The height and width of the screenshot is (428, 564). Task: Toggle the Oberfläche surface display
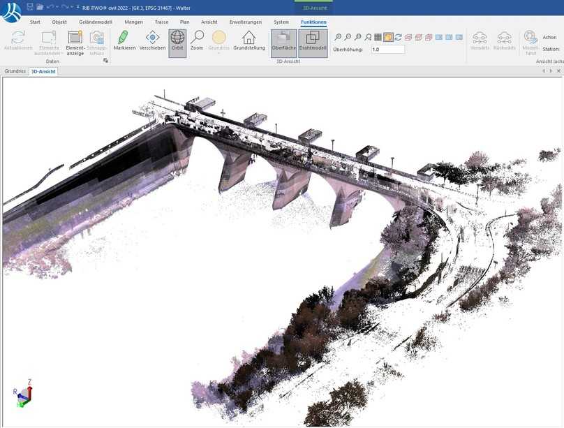click(x=284, y=41)
